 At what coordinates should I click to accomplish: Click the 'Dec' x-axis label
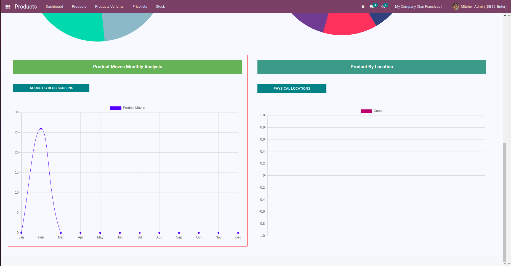pos(238,237)
